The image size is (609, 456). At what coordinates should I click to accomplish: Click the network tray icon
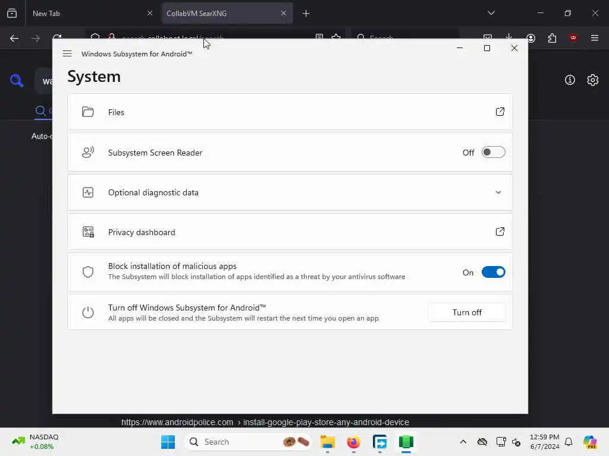pos(501,442)
